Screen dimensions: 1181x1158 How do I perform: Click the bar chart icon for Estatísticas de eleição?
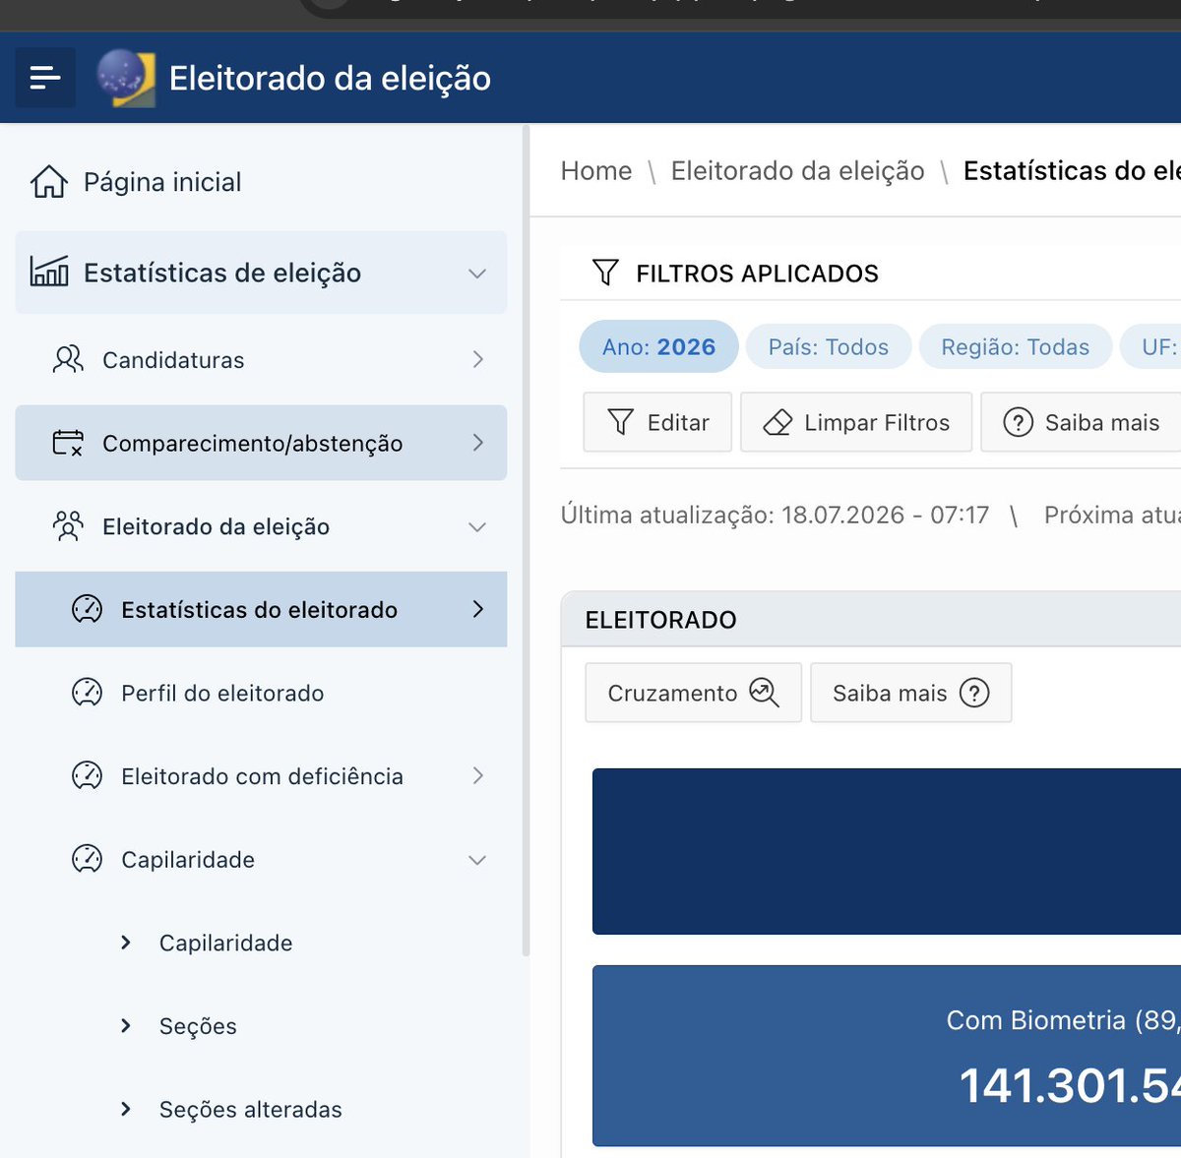tap(49, 272)
